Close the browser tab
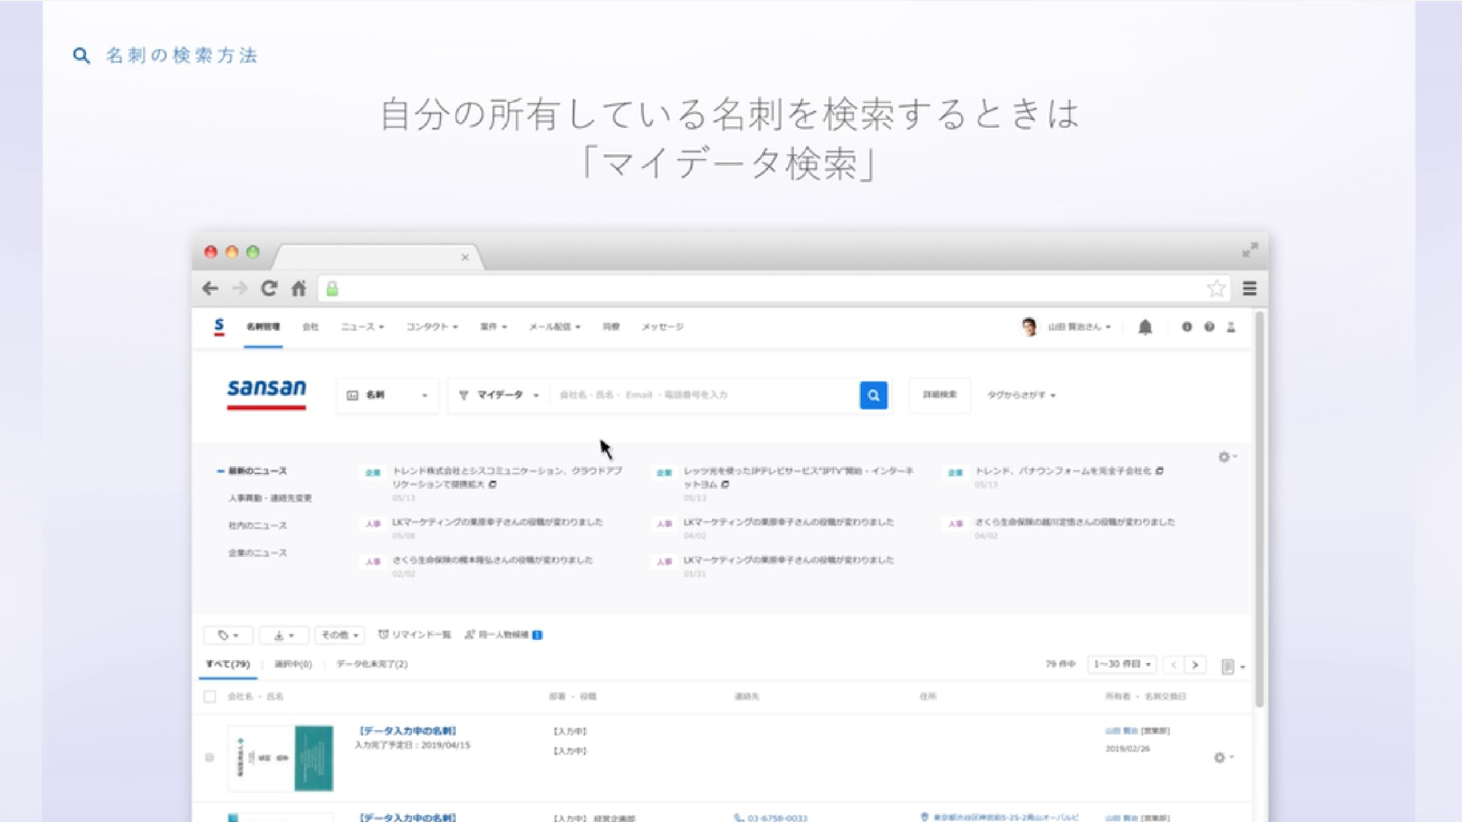Viewport: 1462px width, 822px height. click(x=465, y=257)
